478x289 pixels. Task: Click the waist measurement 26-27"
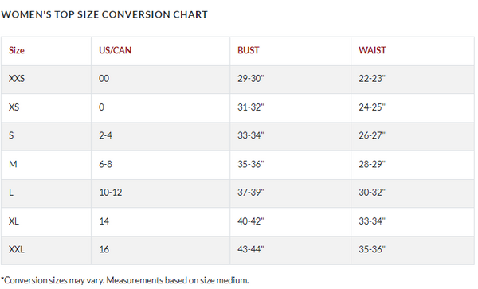click(372, 135)
